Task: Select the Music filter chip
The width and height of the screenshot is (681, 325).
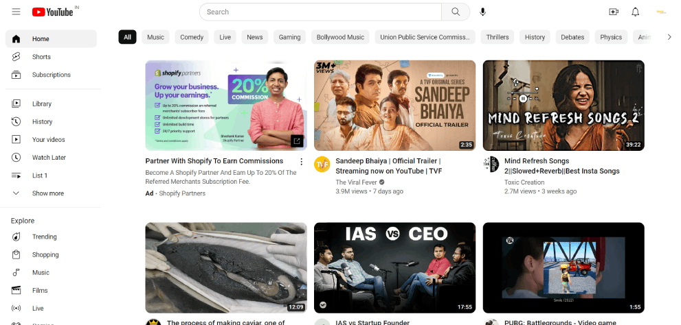Action: (155, 37)
